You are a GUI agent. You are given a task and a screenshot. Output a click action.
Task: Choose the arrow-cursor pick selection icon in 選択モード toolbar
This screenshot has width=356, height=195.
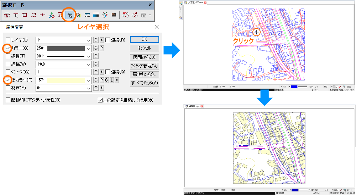click(x=16, y=15)
